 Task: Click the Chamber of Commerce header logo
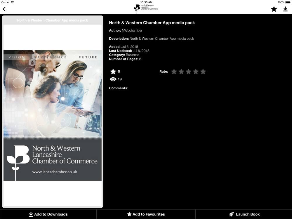(146, 8)
